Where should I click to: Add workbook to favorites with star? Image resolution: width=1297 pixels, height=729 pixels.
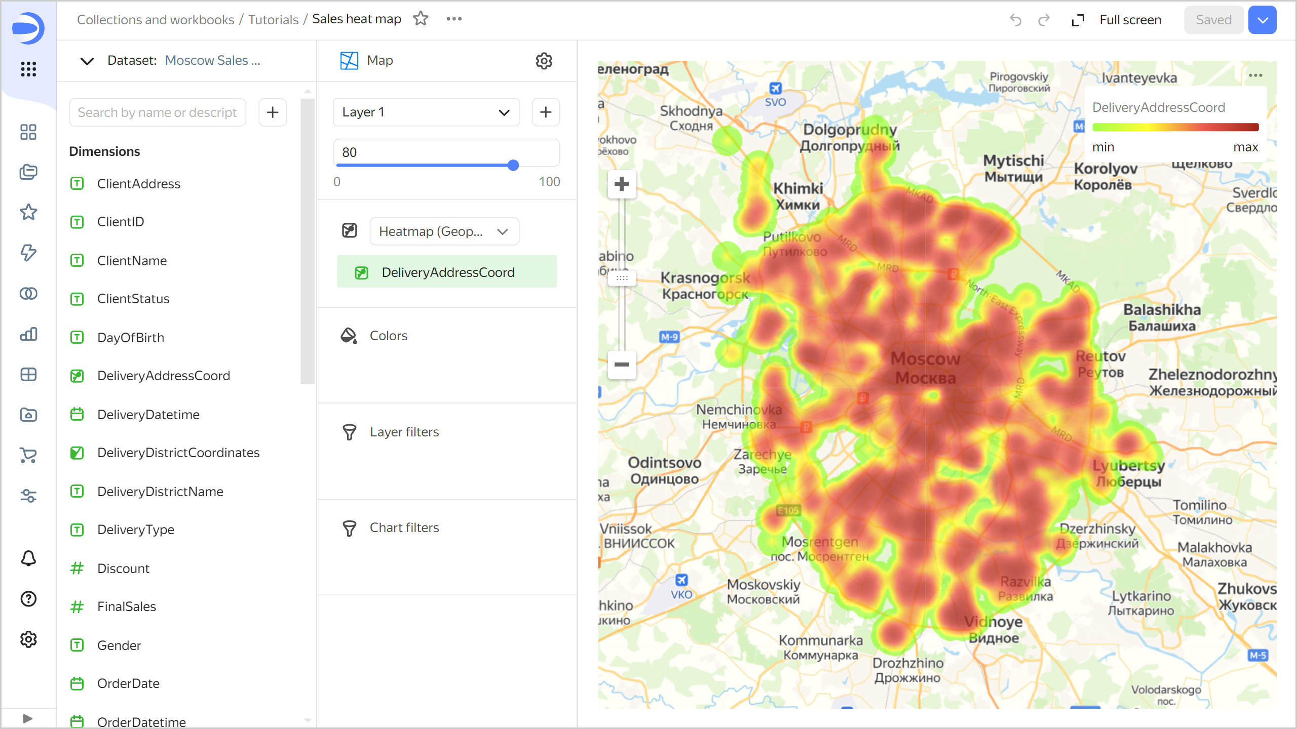[421, 19]
